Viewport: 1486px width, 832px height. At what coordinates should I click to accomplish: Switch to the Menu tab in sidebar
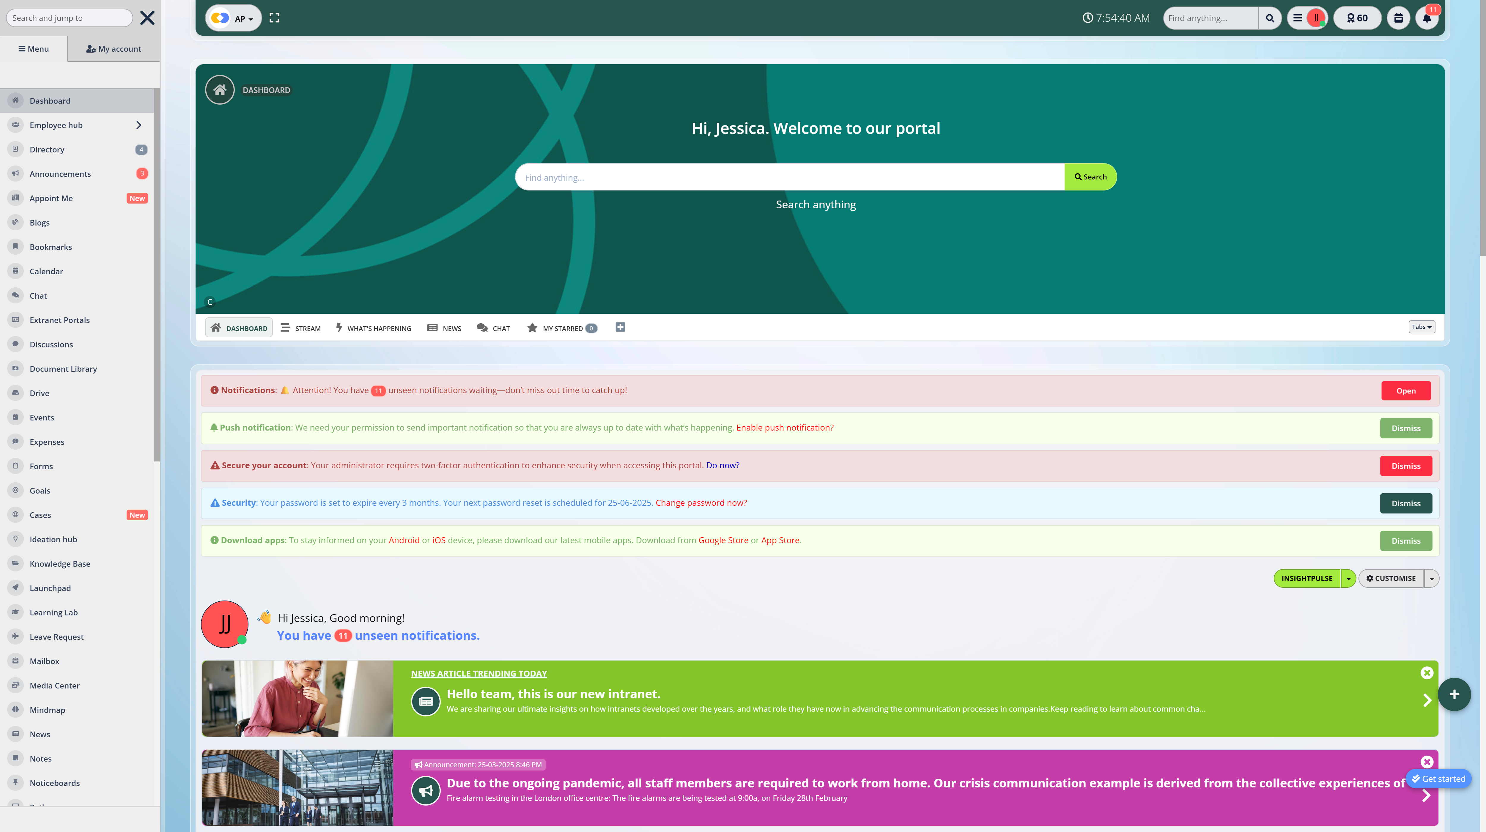tap(34, 49)
